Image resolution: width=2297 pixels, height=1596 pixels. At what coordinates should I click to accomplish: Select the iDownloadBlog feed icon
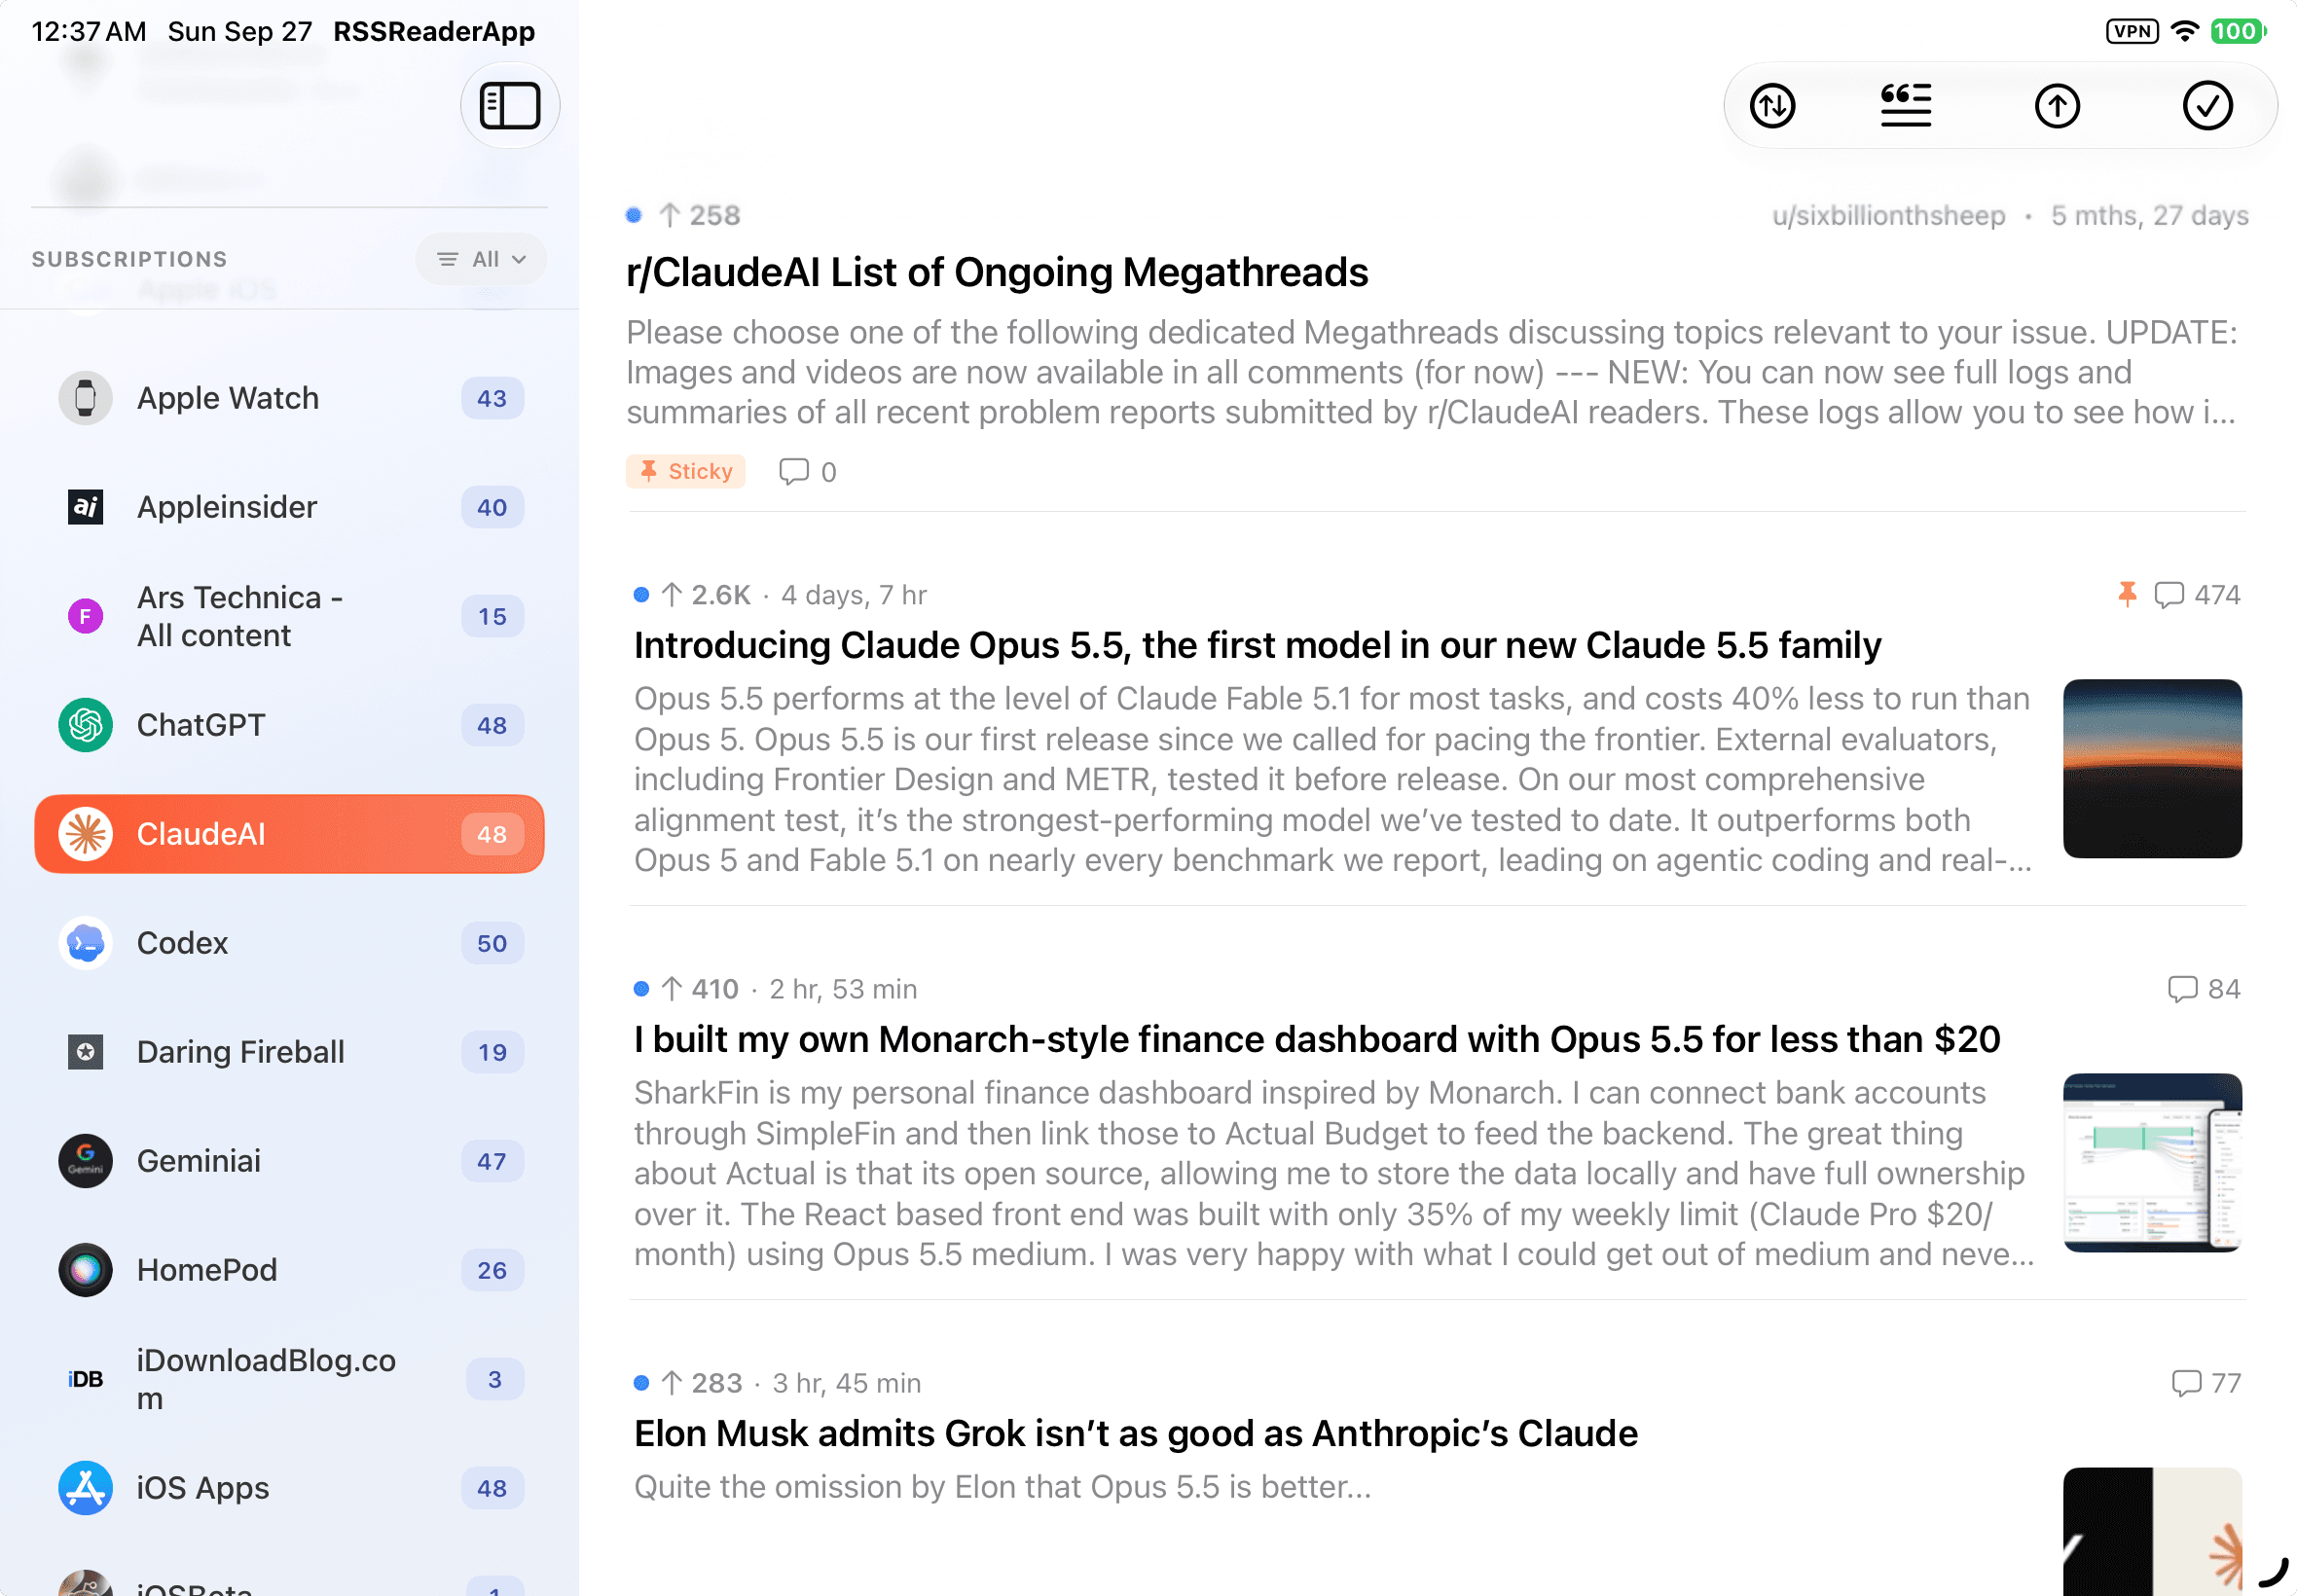click(85, 1379)
